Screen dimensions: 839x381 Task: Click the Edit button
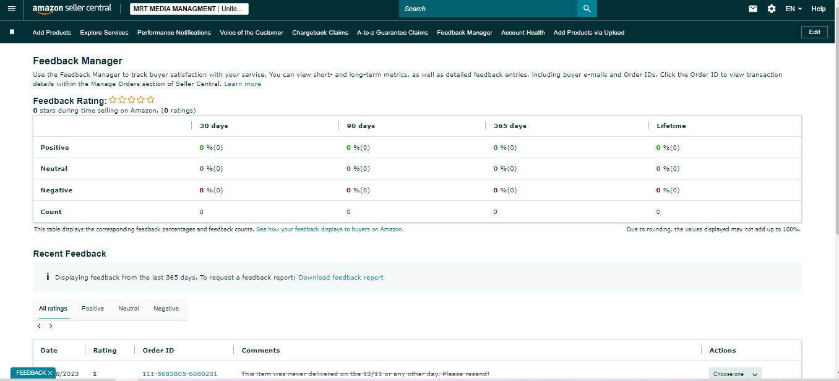[x=814, y=32]
